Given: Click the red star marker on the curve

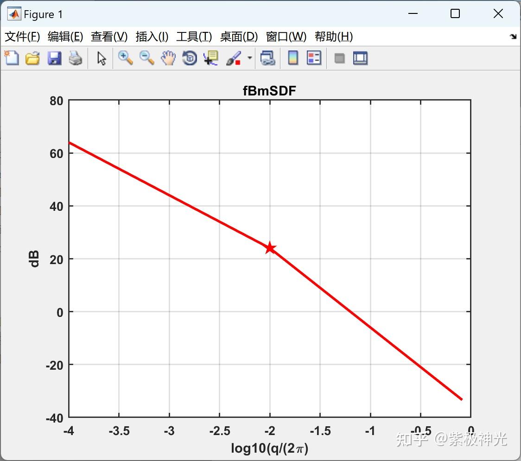Looking at the screenshot, I should coord(270,248).
